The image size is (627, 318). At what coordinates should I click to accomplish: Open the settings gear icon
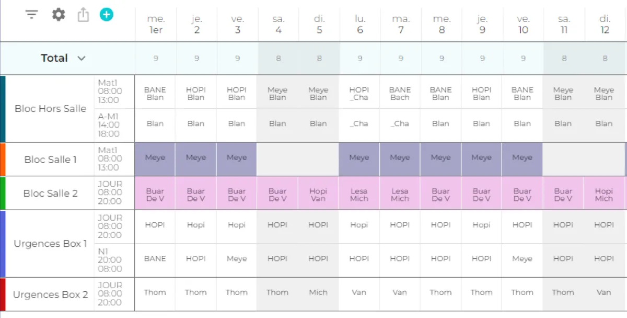(x=59, y=15)
